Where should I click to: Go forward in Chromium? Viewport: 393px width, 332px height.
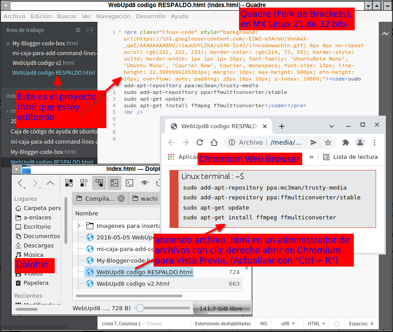point(186,142)
